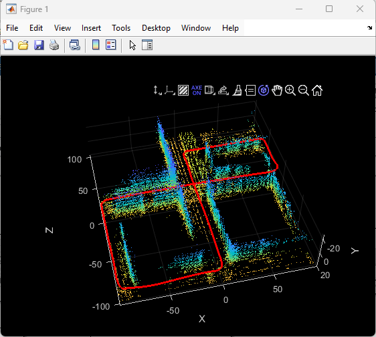
Task: Insert a legend from the toolbar
Action: coord(111,45)
